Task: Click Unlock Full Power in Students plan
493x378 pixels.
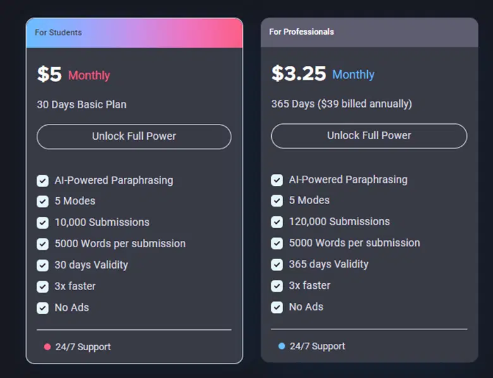Action: pyautogui.click(x=134, y=137)
